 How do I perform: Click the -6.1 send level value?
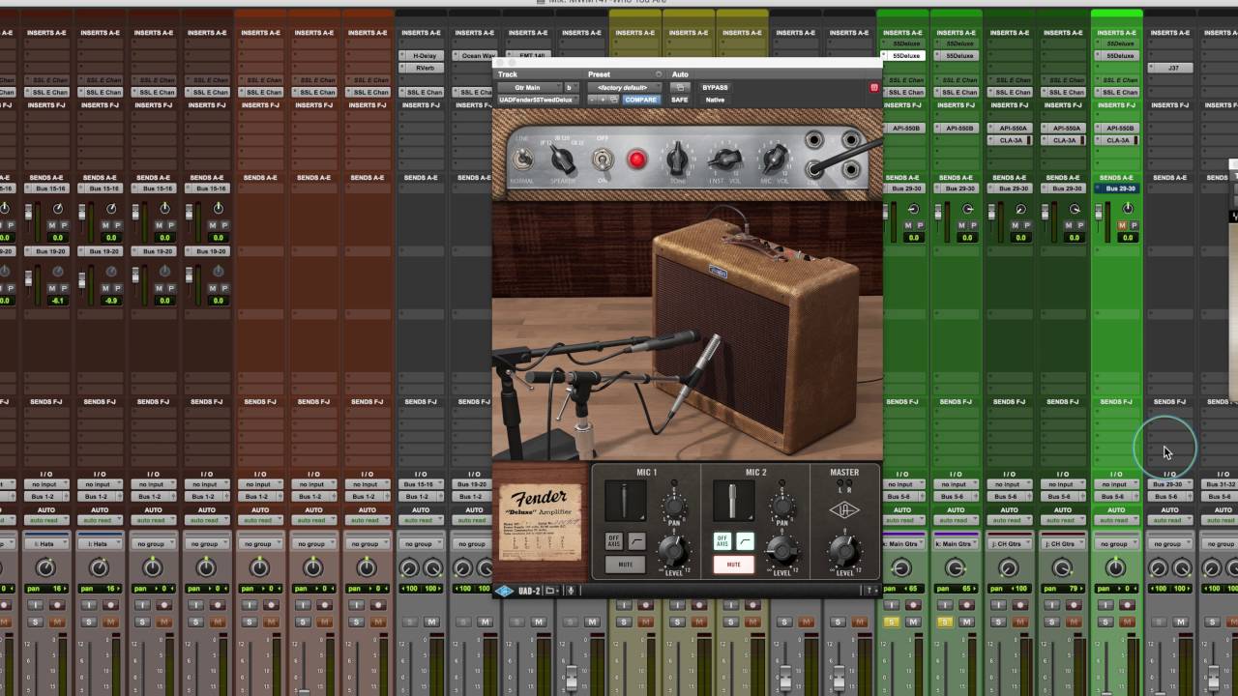click(57, 301)
